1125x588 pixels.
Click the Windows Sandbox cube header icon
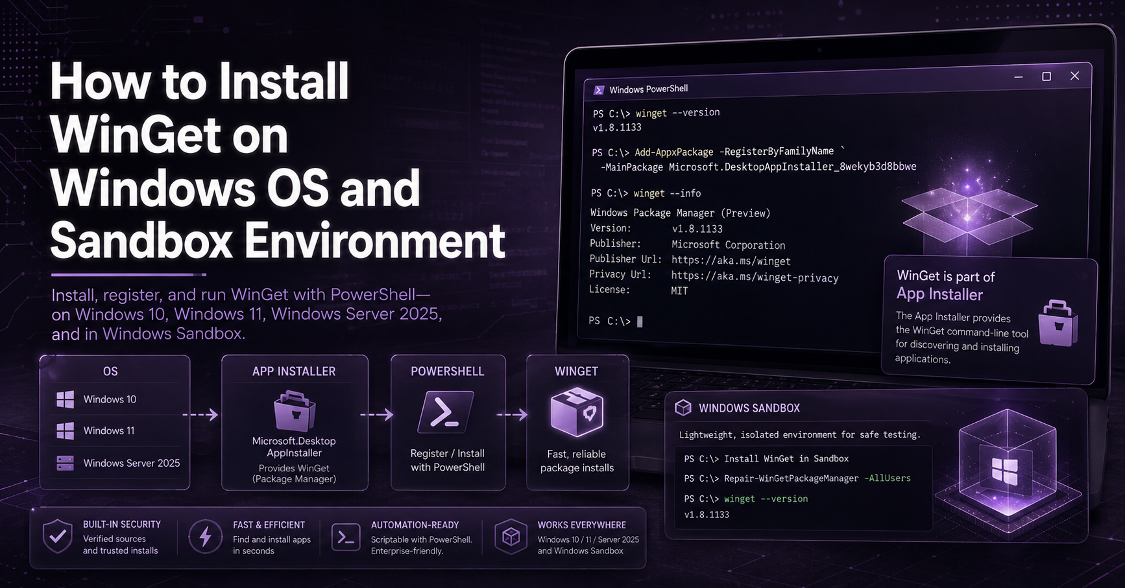pos(683,408)
